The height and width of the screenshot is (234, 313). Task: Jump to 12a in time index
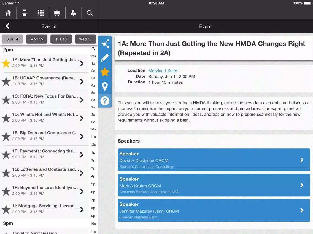93,56
